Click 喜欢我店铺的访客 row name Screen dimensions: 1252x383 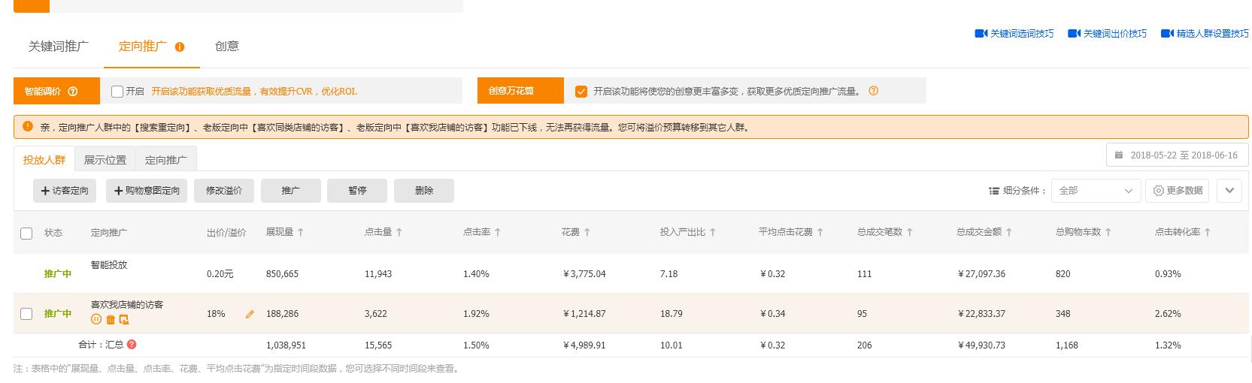(x=127, y=305)
